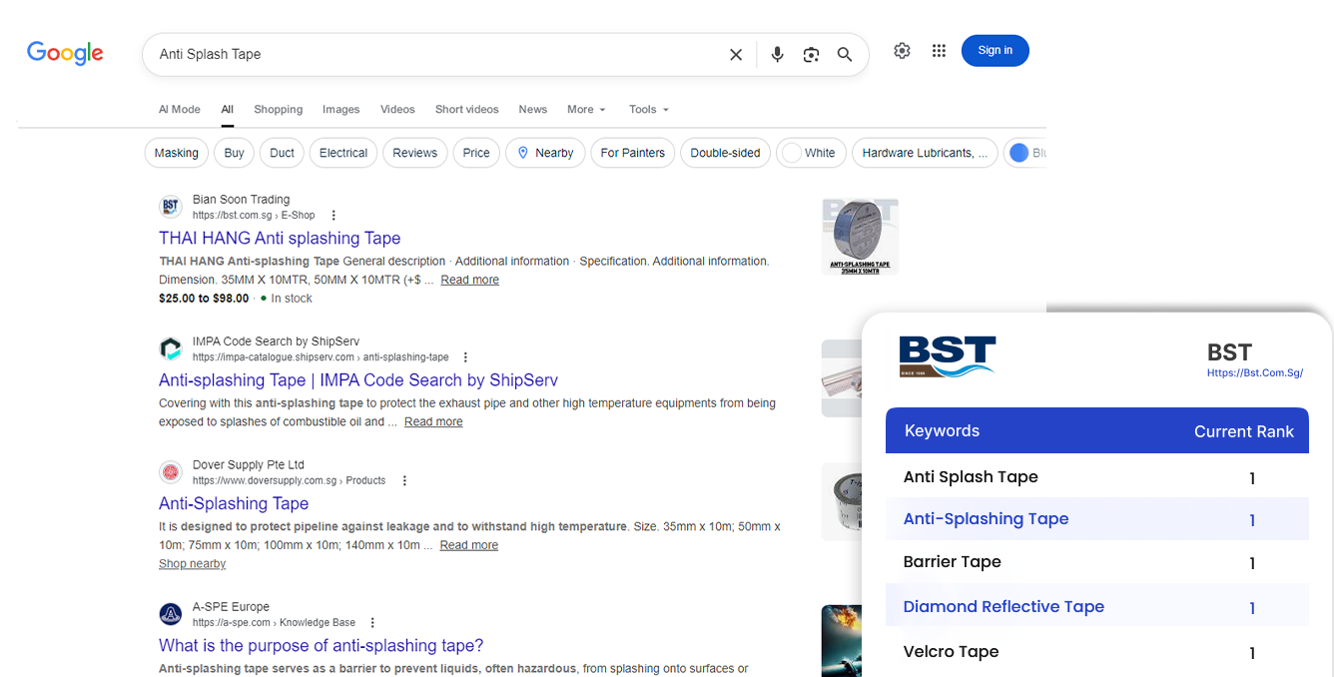
Task: Open the menu dots beside doversupply.com.sg Products
Action: coord(404,481)
